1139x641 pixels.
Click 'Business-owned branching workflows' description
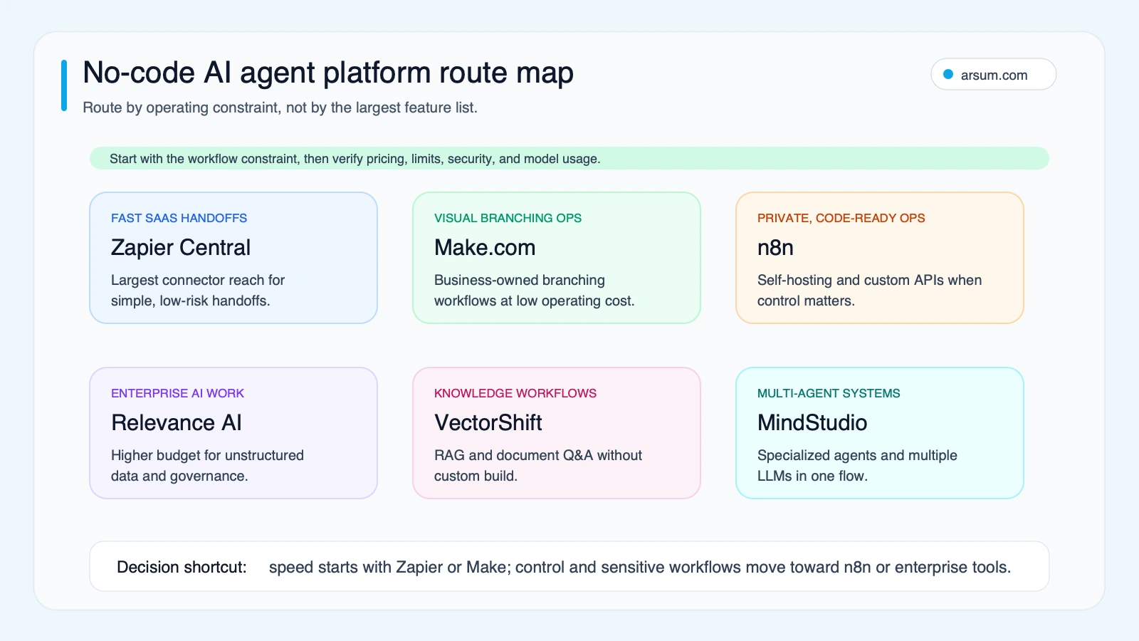pos(534,291)
